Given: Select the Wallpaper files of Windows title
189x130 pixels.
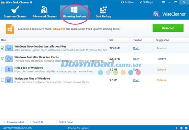Looking at the screenshot, I should tap(32, 79).
